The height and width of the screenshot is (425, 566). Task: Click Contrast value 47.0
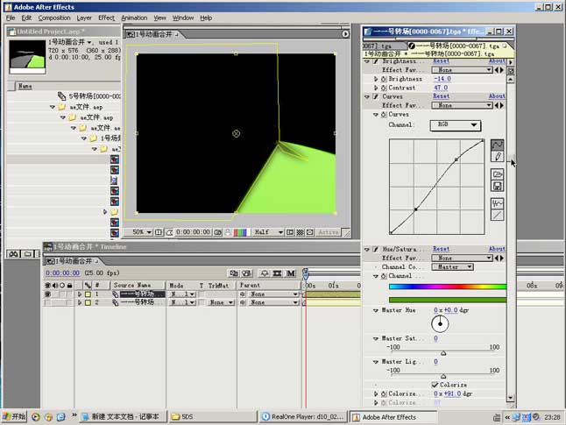[441, 88]
